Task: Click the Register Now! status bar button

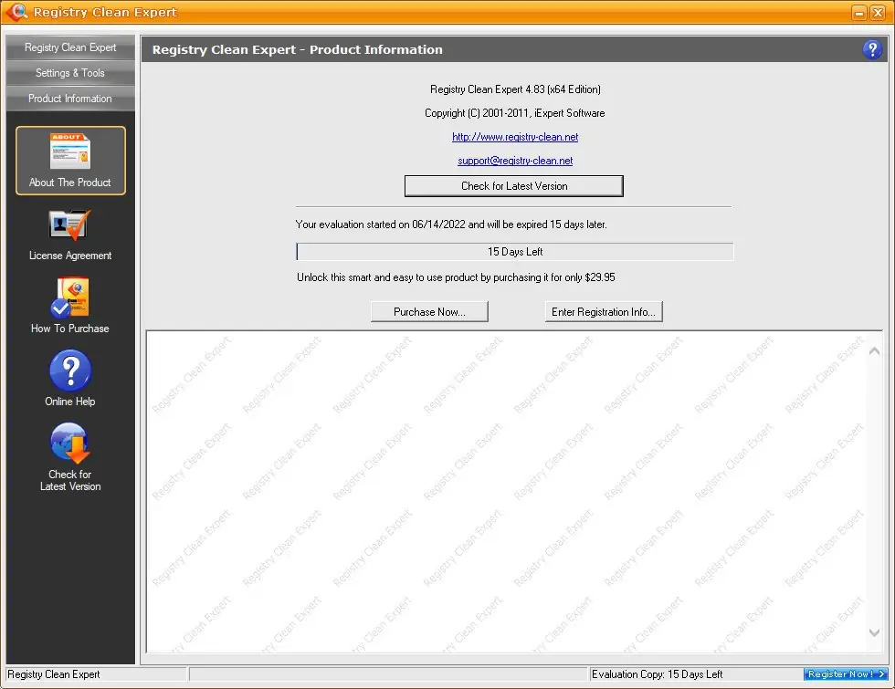Action: pos(846,674)
